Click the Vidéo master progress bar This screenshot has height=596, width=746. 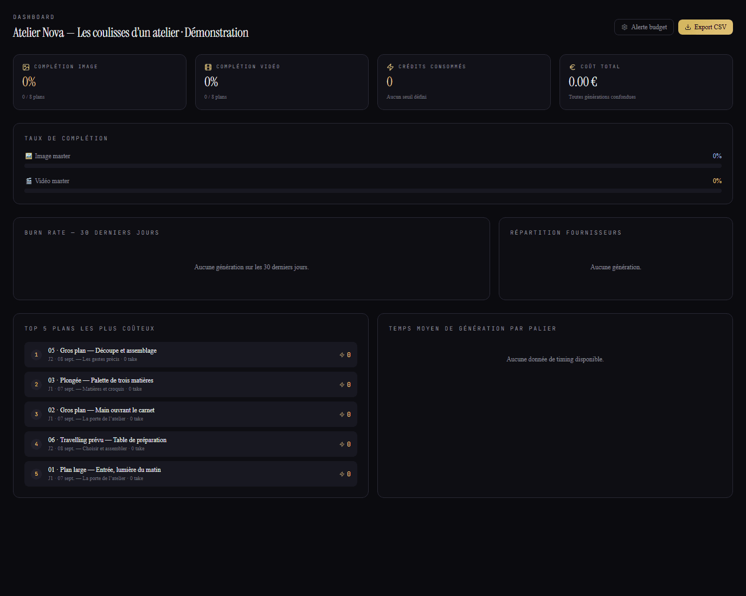coord(373,191)
